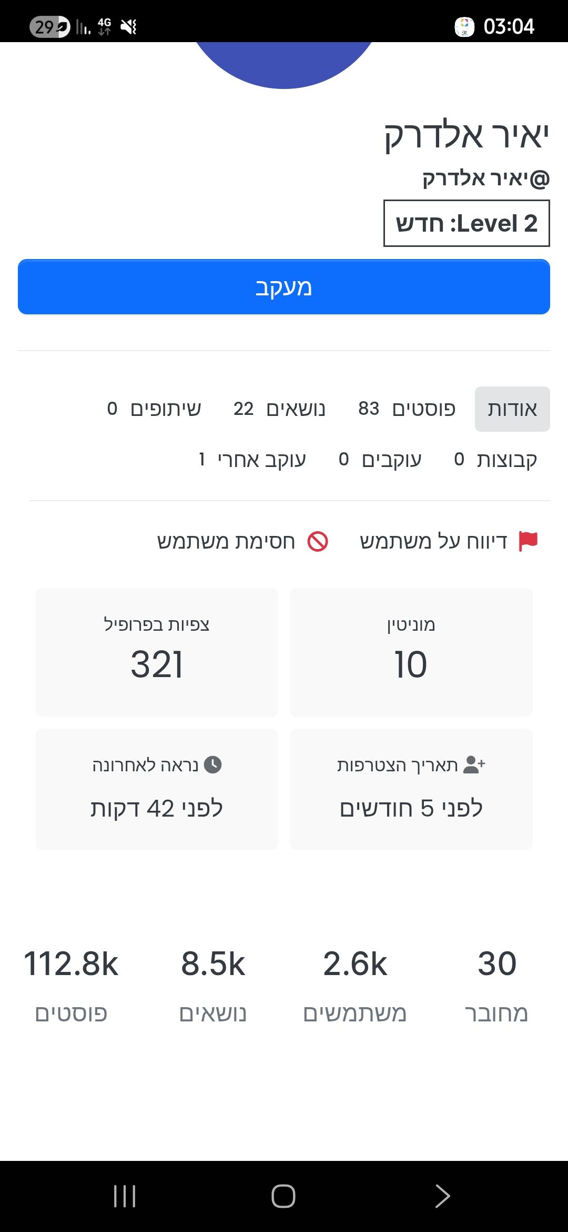568x1232 pixels.
Task: Tap Android recent apps navigation icon
Action: tap(125, 1196)
